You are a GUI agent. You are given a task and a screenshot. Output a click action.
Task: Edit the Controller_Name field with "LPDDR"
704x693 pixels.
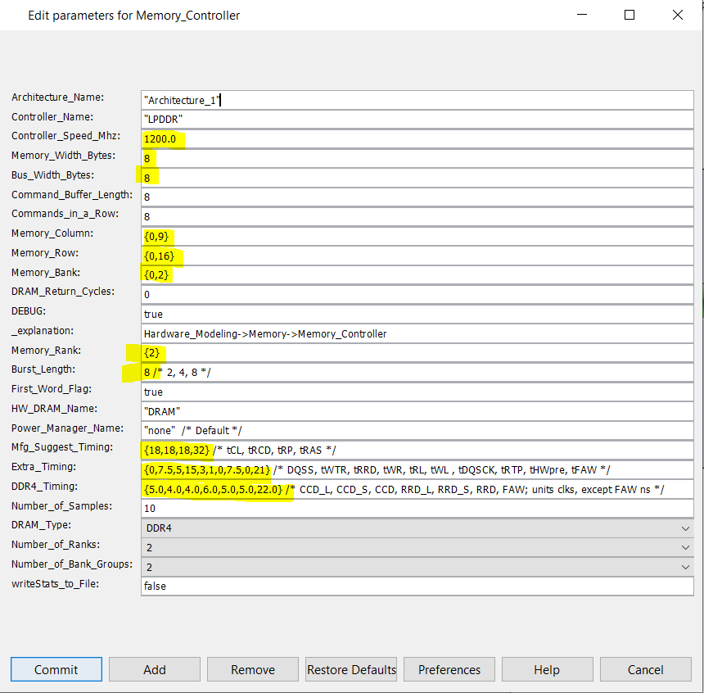[417, 119]
